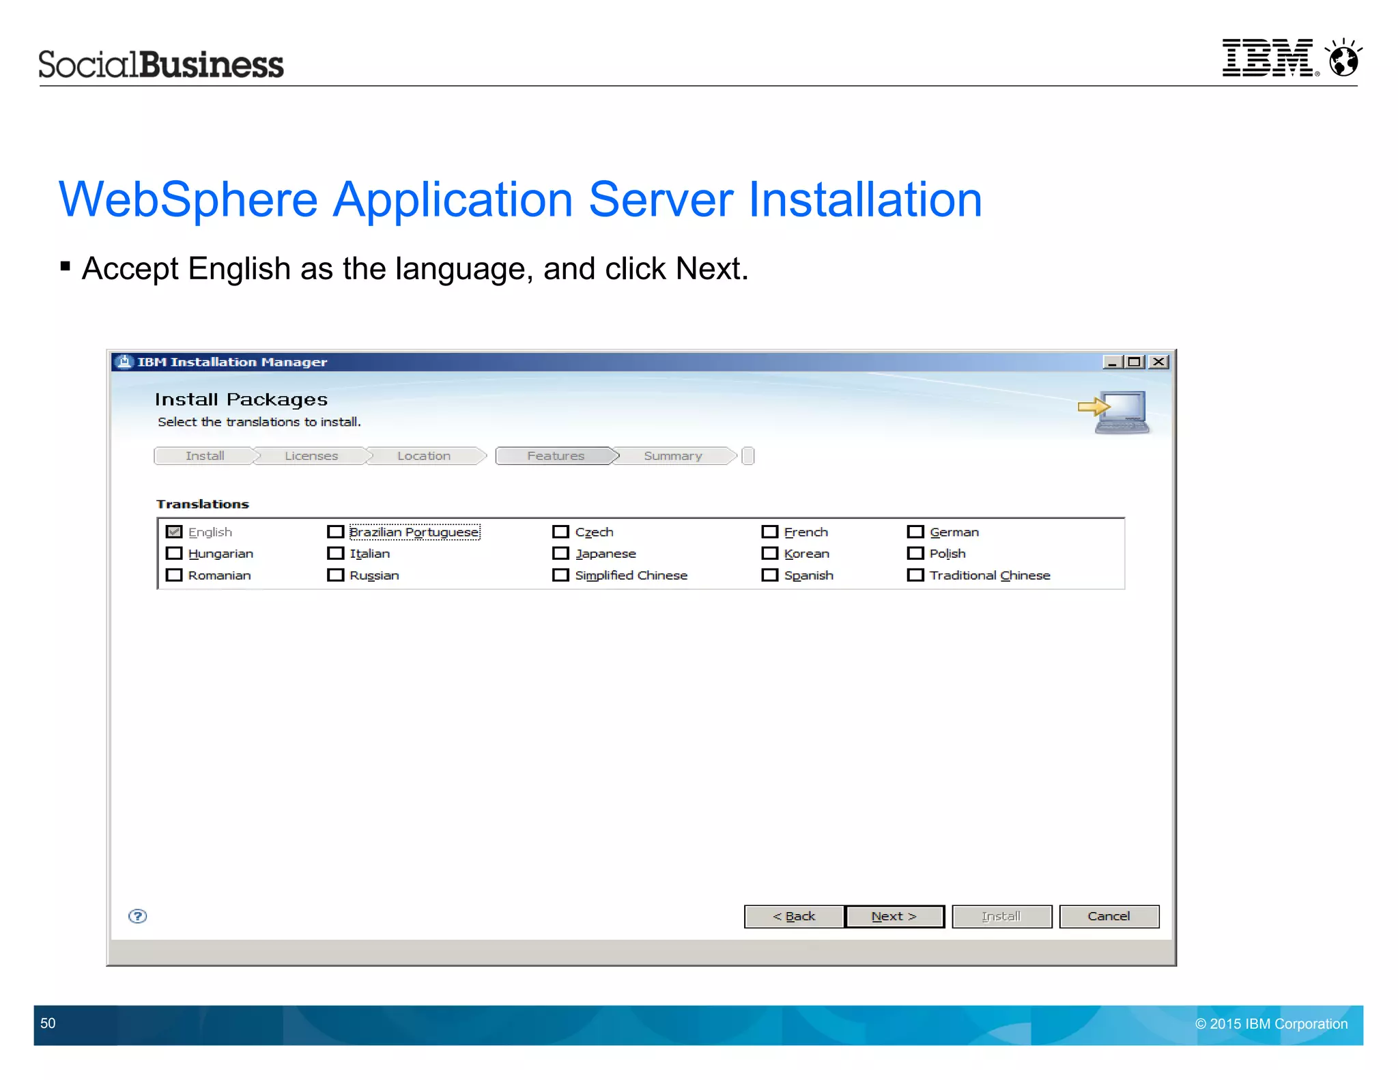Viewport: 1398px width, 1080px height.
Task: Click the install packages computer icon
Action: [x=1114, y=412]
